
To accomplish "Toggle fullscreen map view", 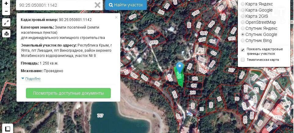I will 6,23.
